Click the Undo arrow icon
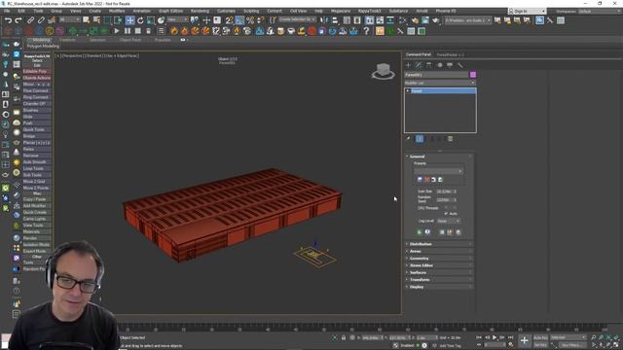The image size is (623, 350). (8, 20)
